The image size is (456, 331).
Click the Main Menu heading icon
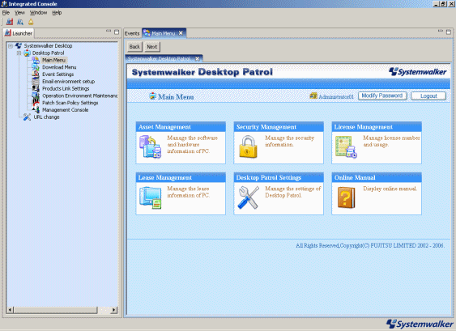(x=153, y=95)
